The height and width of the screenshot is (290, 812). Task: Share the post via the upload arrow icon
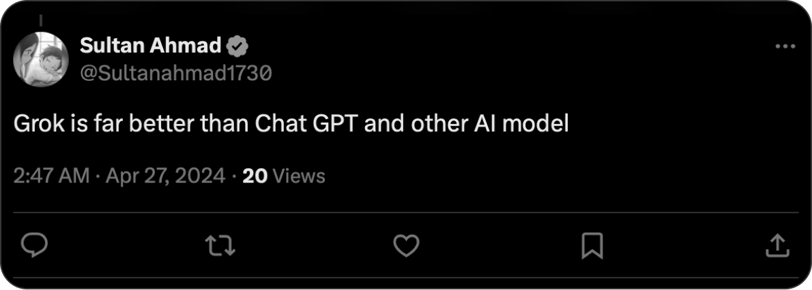tap(777, 245)
